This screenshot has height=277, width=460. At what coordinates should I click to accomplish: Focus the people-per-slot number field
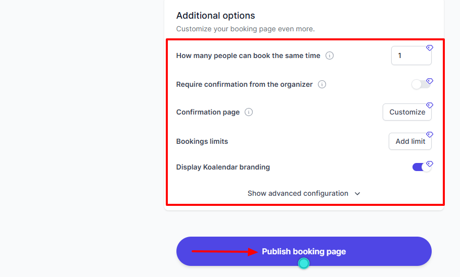(410, 56)
